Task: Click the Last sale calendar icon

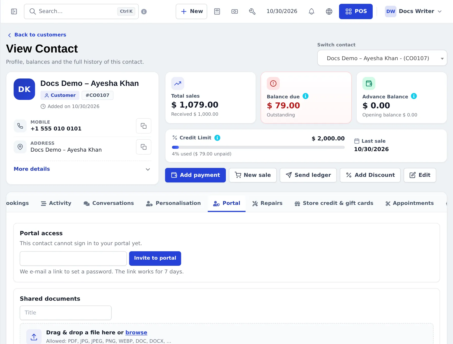Action: [357, 141]
